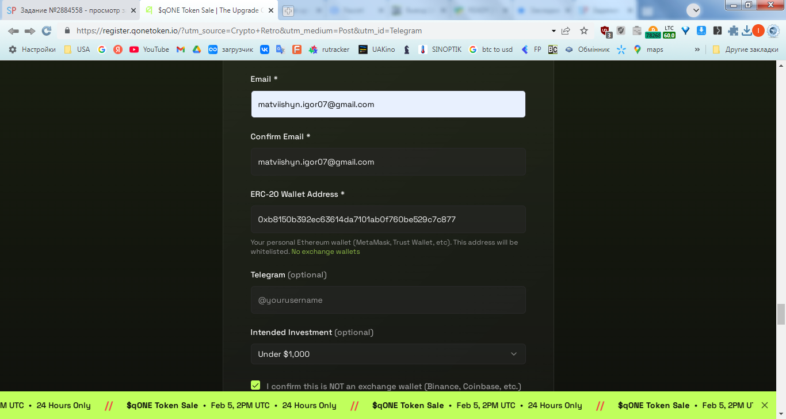Open the Настройки bookmark
Viewport: 786px width, 419px height.
click(32, 49)
